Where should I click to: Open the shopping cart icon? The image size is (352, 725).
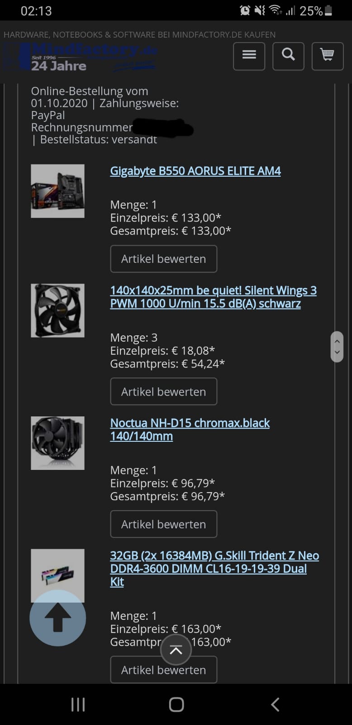[x=328, y=56]
